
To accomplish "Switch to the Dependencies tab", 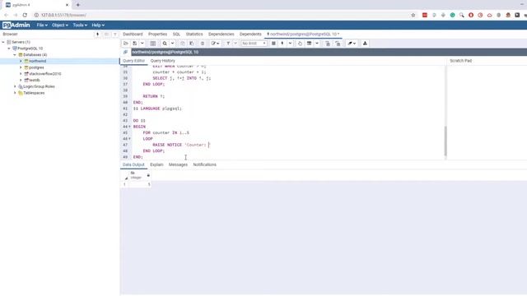I will point(222,35).
